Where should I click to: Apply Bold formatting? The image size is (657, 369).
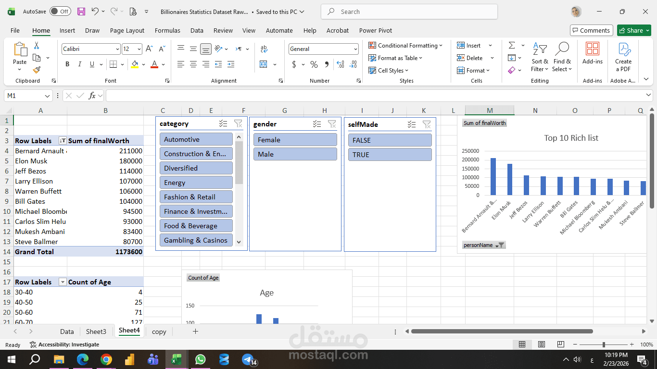coord(67,64)
